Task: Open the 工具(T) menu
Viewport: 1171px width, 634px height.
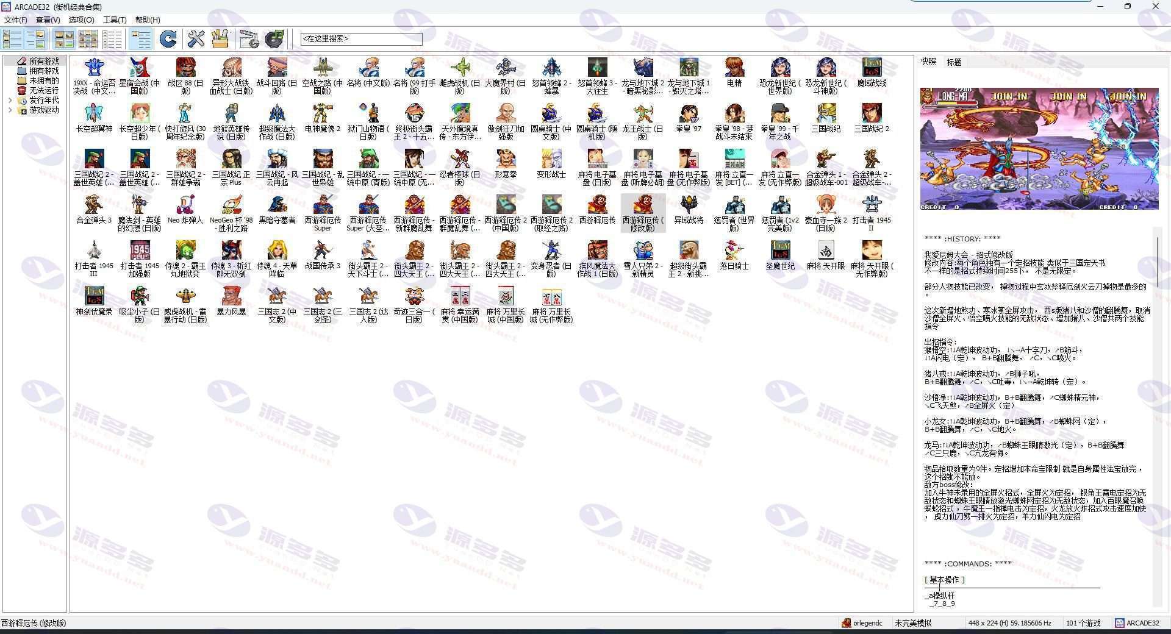Action: click(115, 20)
